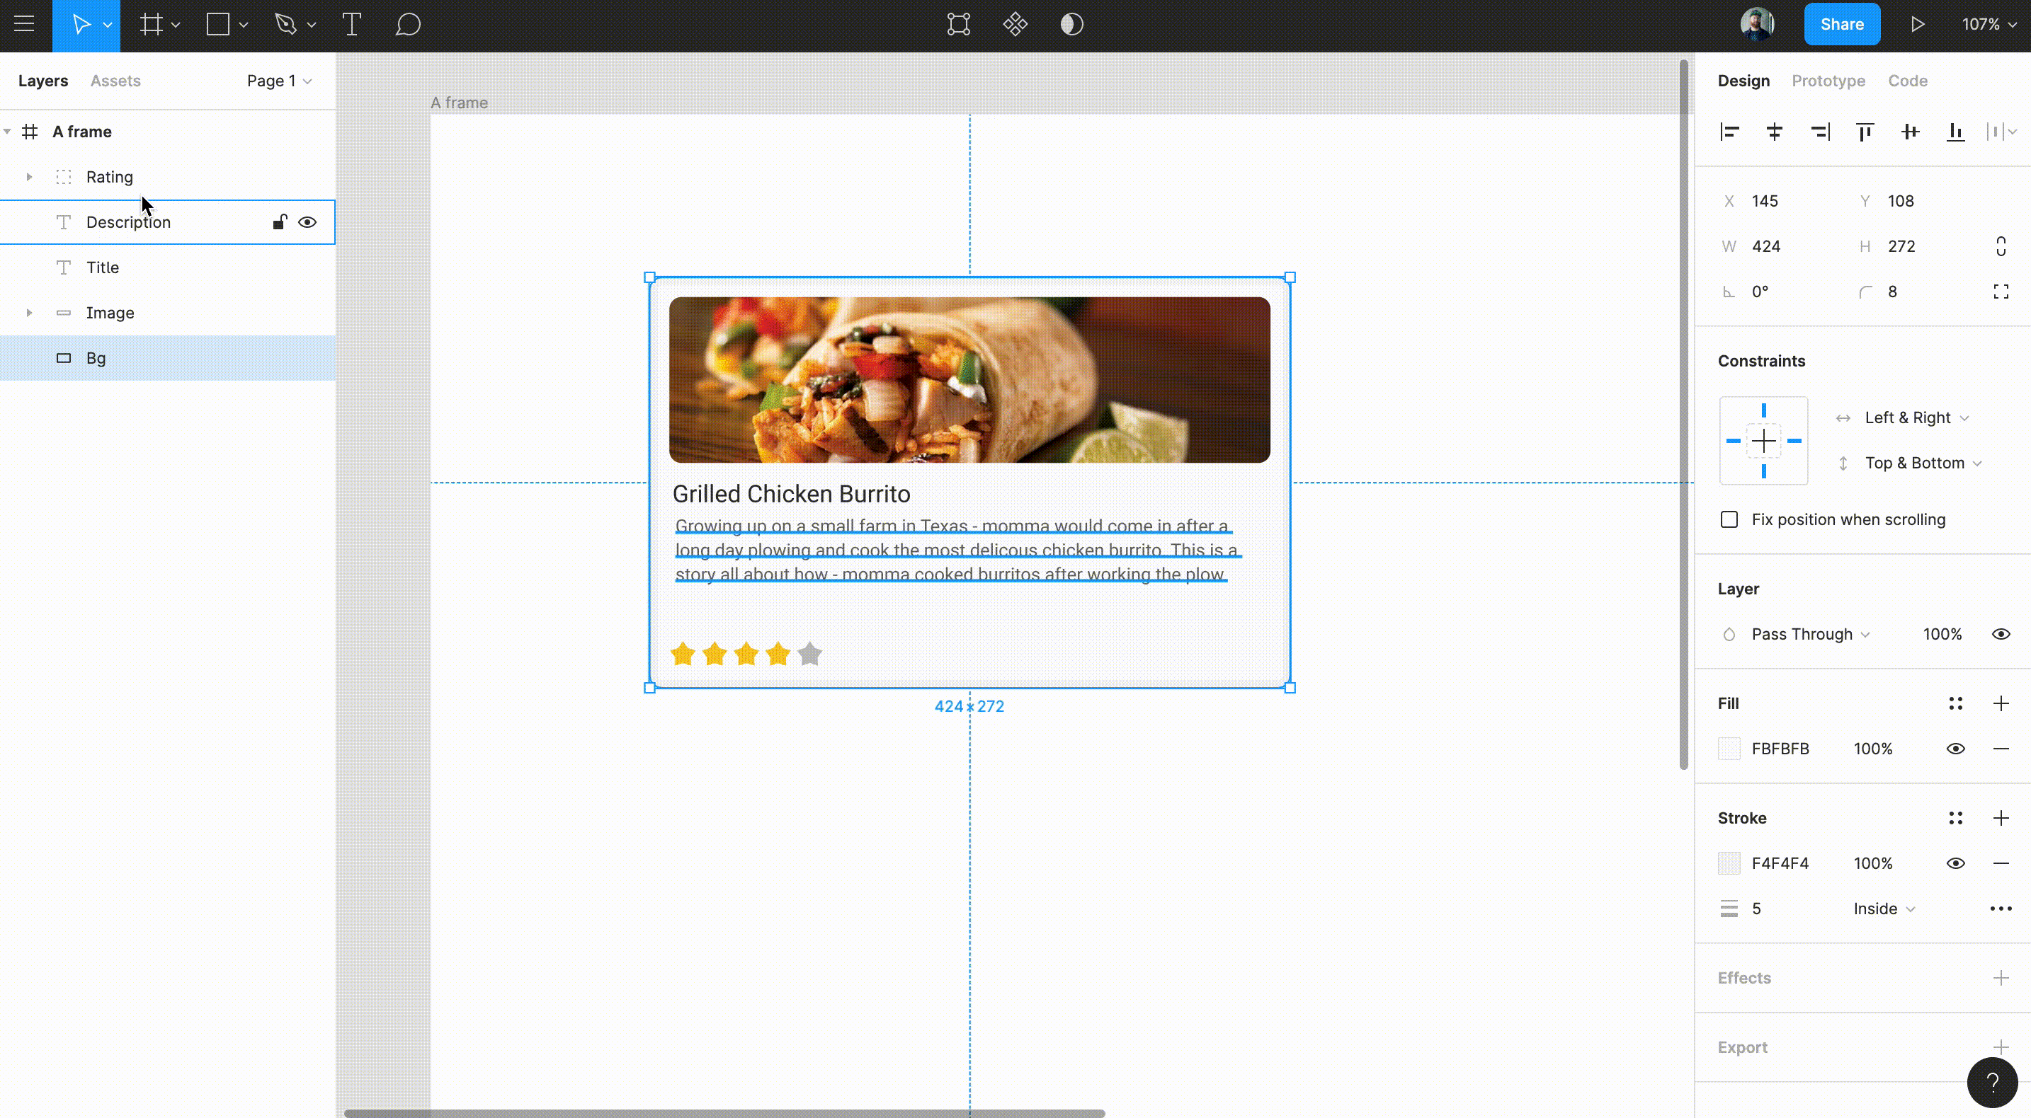Select the Frame tool

(x=151, y=25)
